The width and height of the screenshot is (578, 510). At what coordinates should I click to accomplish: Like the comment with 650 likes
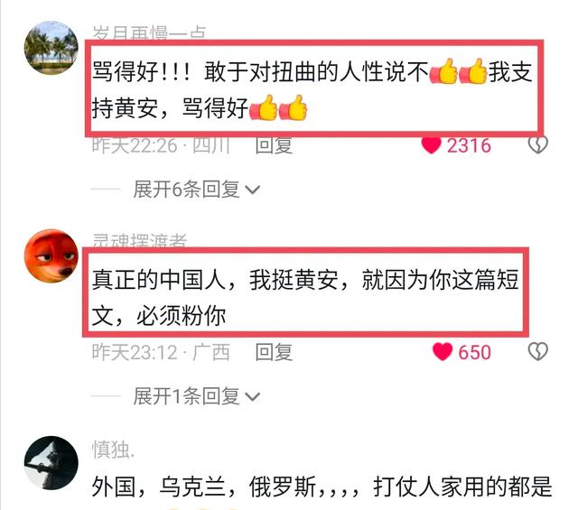pyautogui.click(x=443, y=351)
